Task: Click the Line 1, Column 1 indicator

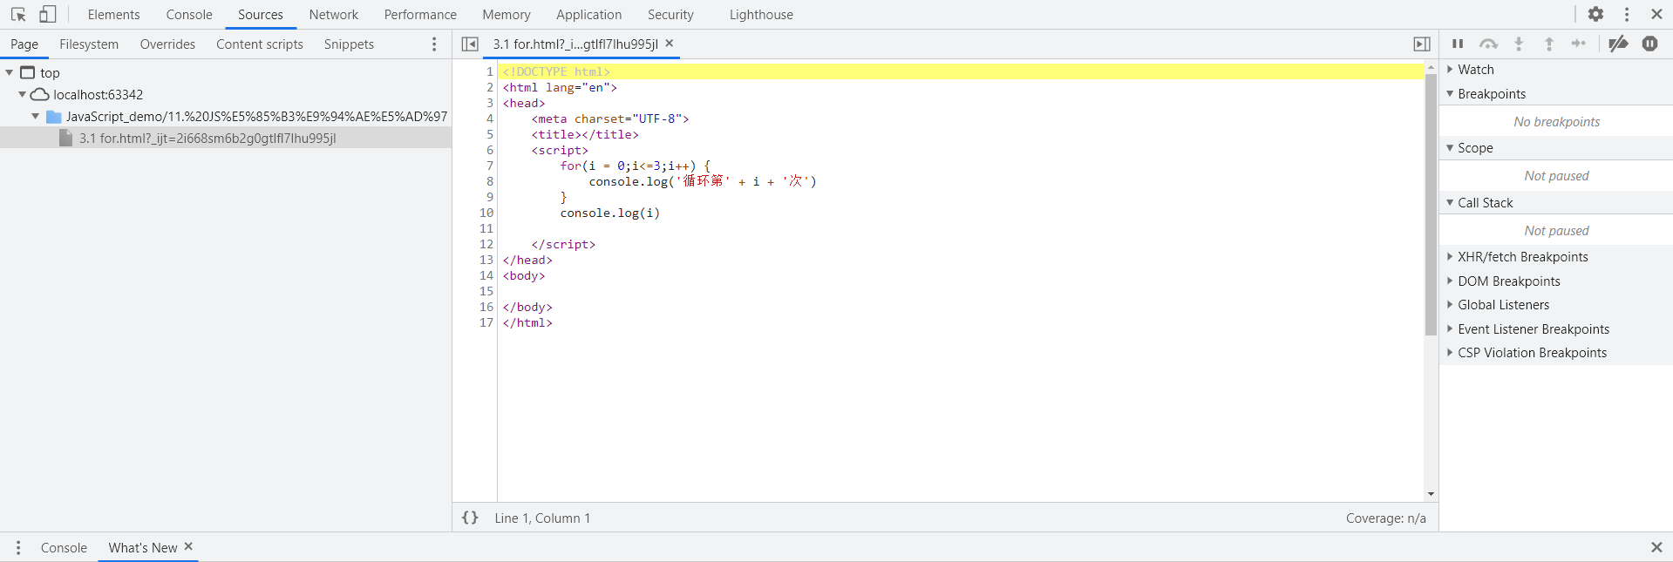Action: (x=542, y=518)
